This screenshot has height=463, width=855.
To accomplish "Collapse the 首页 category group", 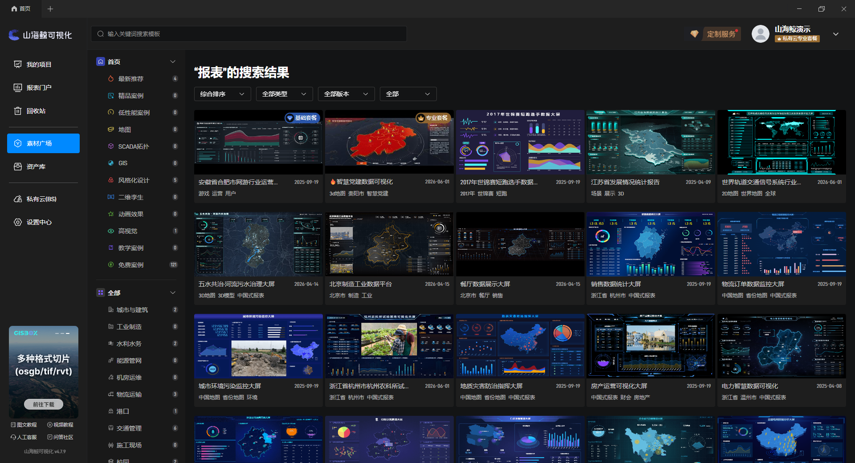I will point(173,62).
